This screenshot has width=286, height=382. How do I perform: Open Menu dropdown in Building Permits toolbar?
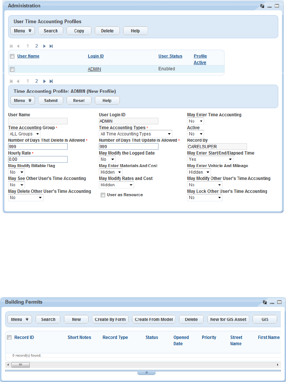coord(20,319)
